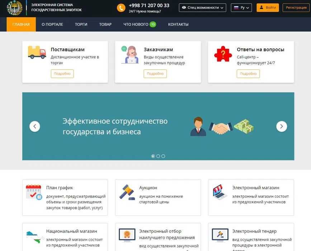Go to the previous banner slide
This screenshot has width=311, height=251.
[x=35, y=126]
